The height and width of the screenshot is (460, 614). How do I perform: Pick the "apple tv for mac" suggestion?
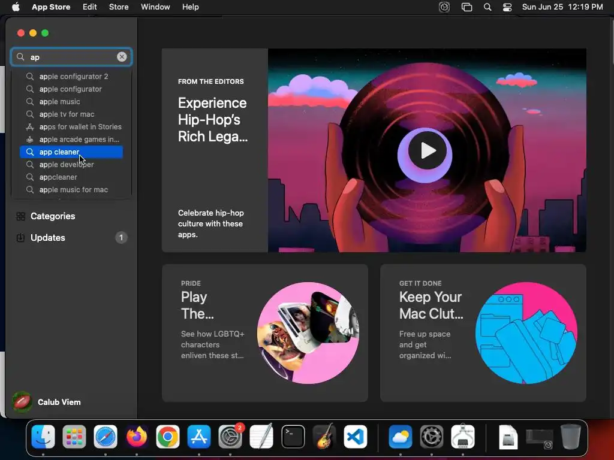(71, 114)
